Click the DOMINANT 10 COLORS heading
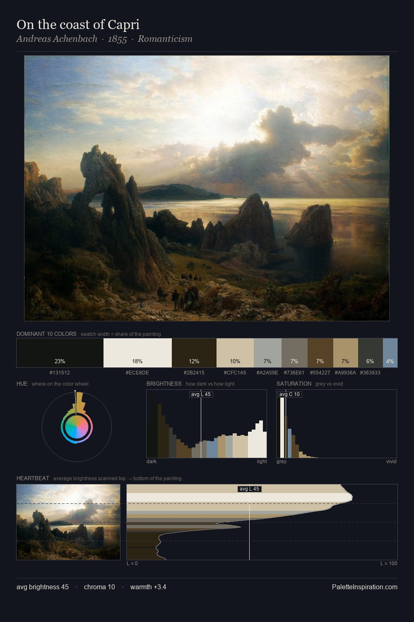 click(46, 334)
